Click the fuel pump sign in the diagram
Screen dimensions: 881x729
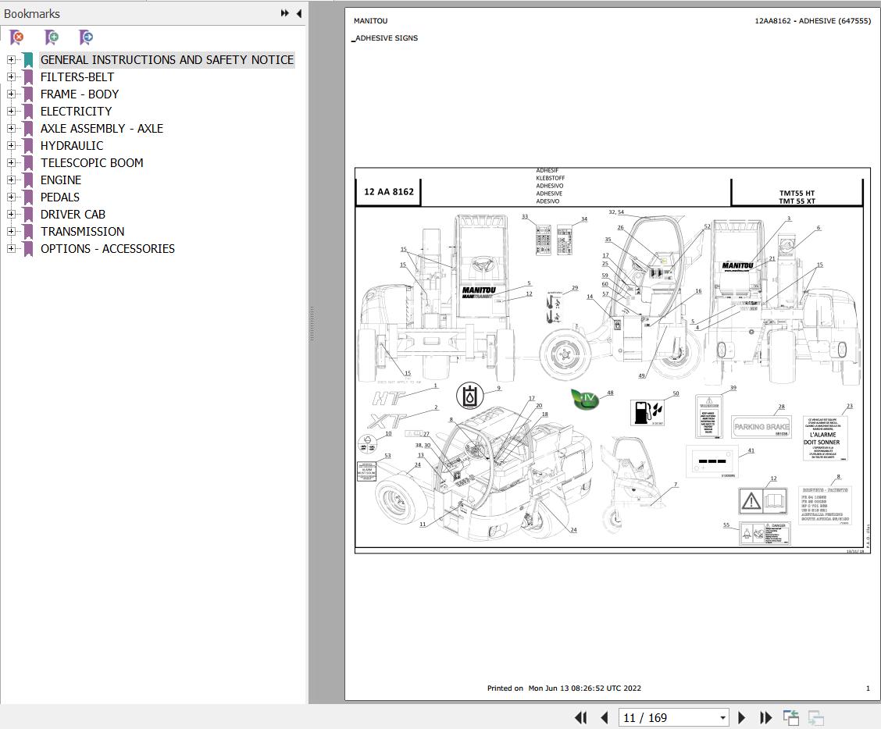647,413
